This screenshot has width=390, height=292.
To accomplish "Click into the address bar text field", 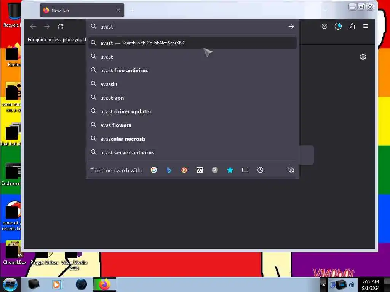I will [x=192, y=27].
